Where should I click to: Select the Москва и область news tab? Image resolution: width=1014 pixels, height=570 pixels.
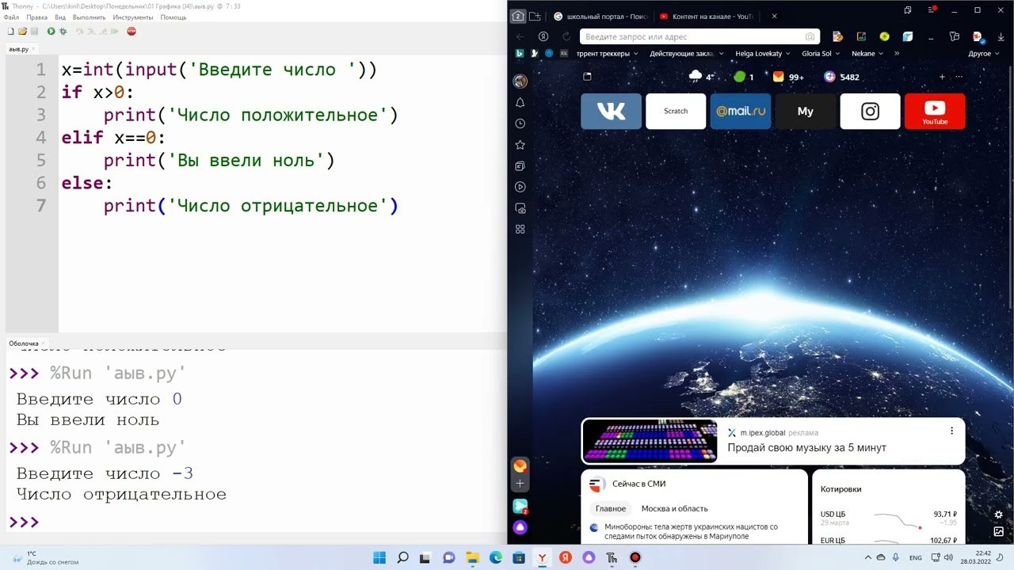674,508
